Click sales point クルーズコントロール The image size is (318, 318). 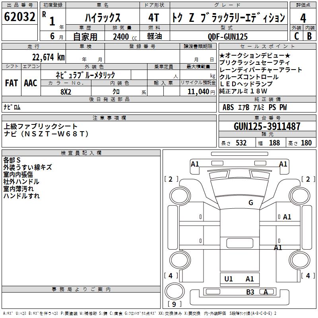pos(249,77)
